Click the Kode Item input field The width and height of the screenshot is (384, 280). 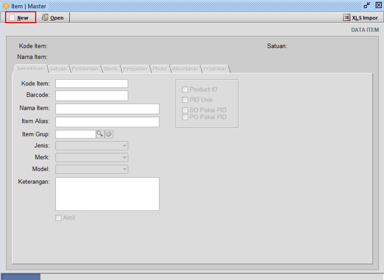pos(92,84)
